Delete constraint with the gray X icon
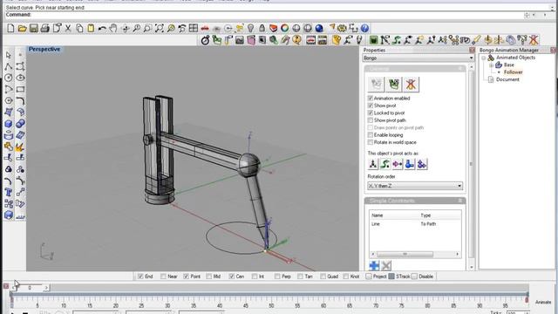Viewport: 558px width, 314px height. pos(386,265)
